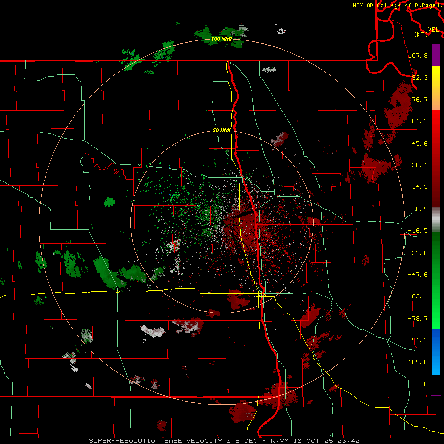
Task: Pick the blue segment of color bar
Action: pyautogui.click(x=436, y=352)
